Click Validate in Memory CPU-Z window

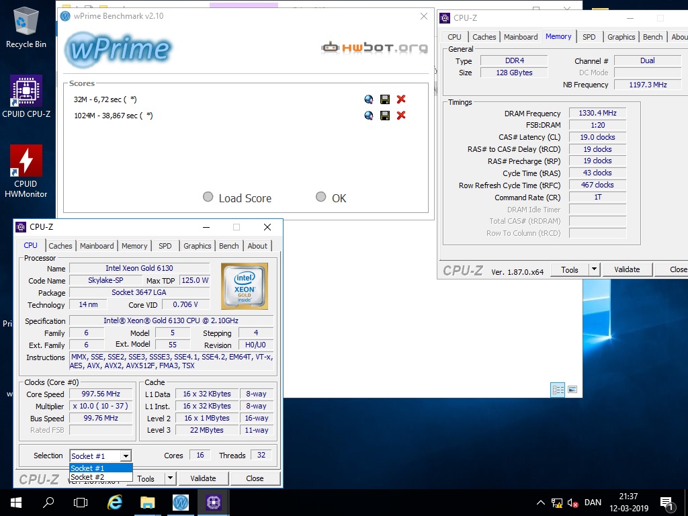(x=627, y=269)
